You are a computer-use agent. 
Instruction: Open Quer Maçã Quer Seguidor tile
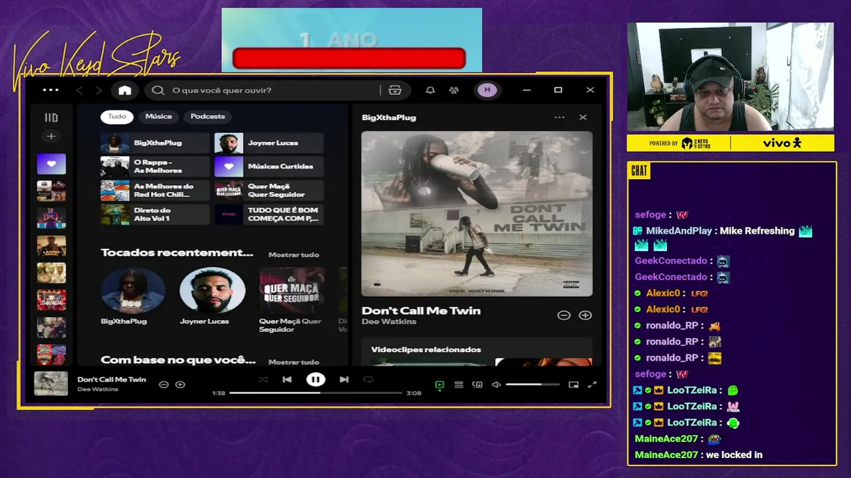[x=269, y=191]
